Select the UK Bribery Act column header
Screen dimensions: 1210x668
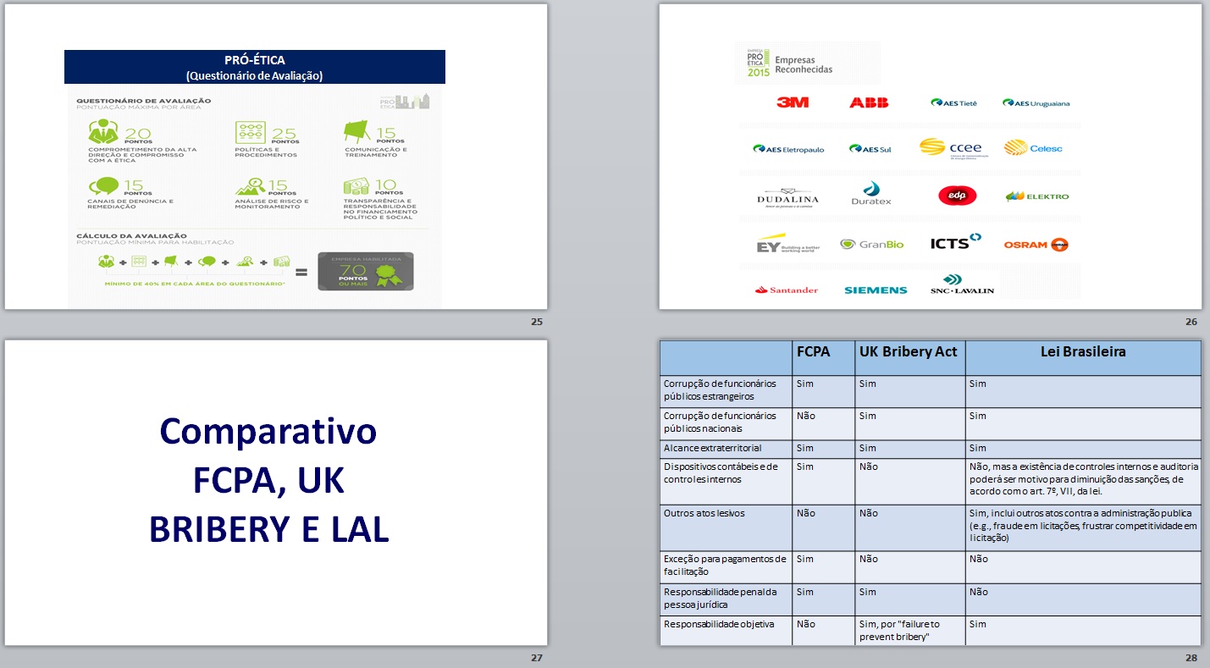[908, 352]
